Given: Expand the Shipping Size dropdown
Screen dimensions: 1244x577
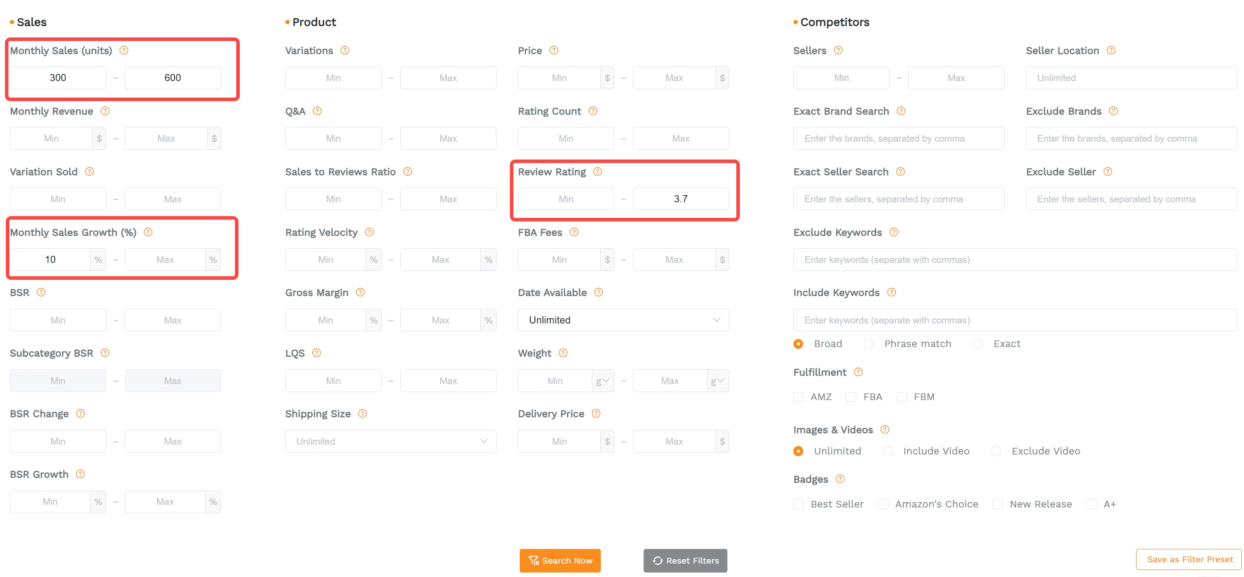Looking at the screenshot, I should coord(391,441).
